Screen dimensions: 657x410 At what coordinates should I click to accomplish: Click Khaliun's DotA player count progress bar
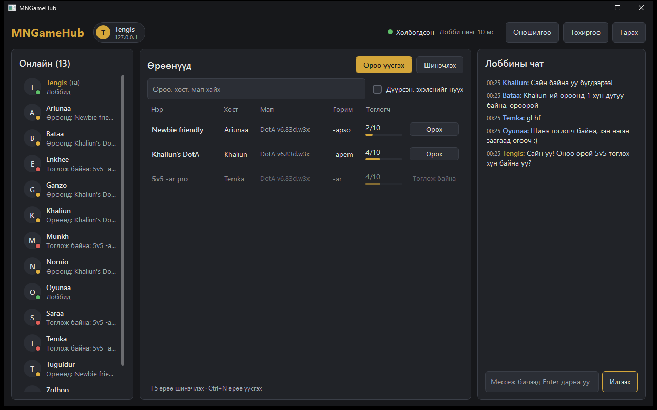coord(384,159)
